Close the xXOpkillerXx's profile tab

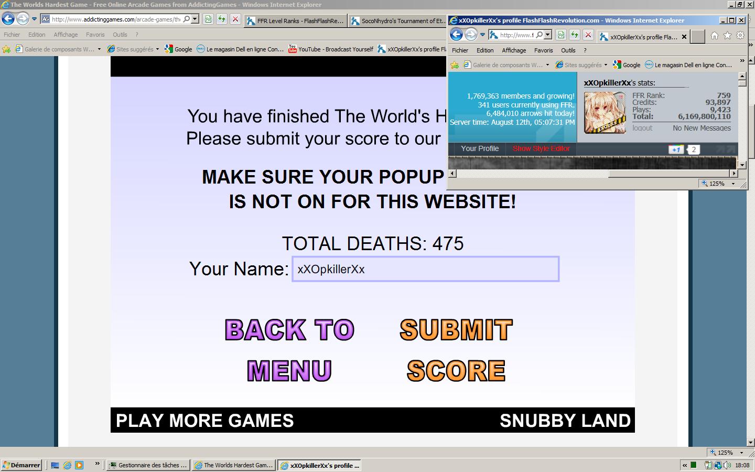tap(684, 37)
